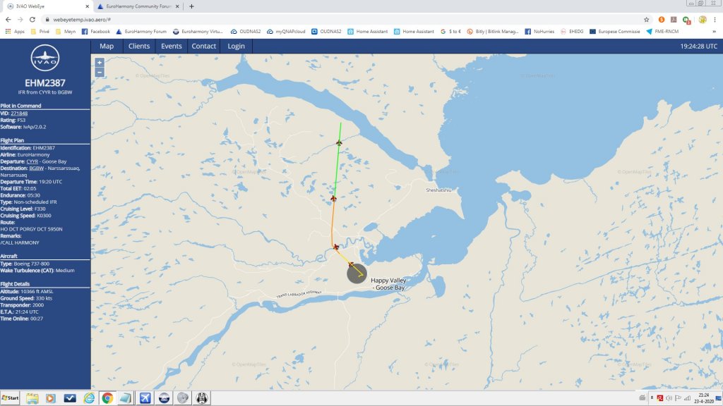Open the Apps shortcut in bookmarks bar
723x406 pixels.
pyautogui.click(x=14, y=32)
